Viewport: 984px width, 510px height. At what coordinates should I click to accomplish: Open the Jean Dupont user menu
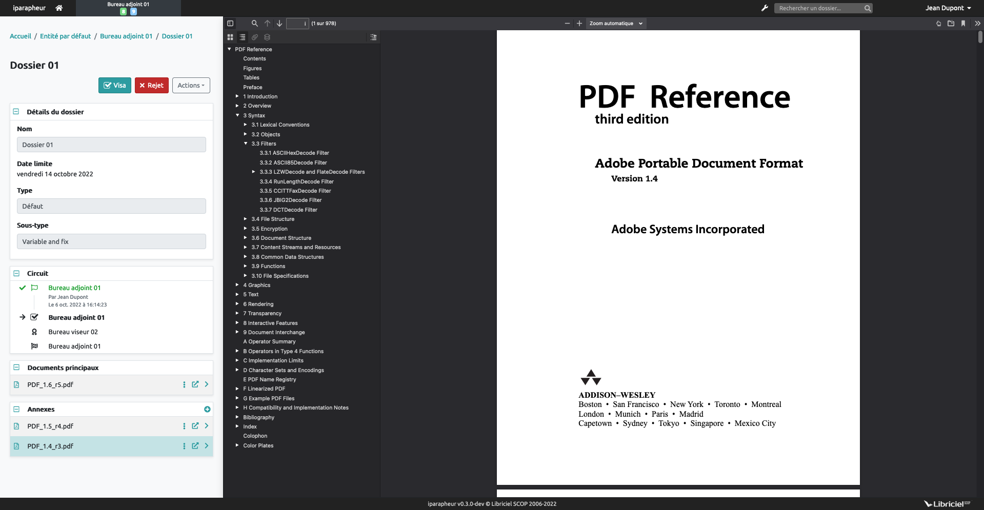(x=948, y=8)
